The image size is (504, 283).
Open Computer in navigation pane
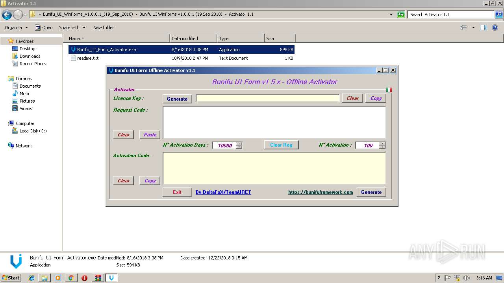25,123
